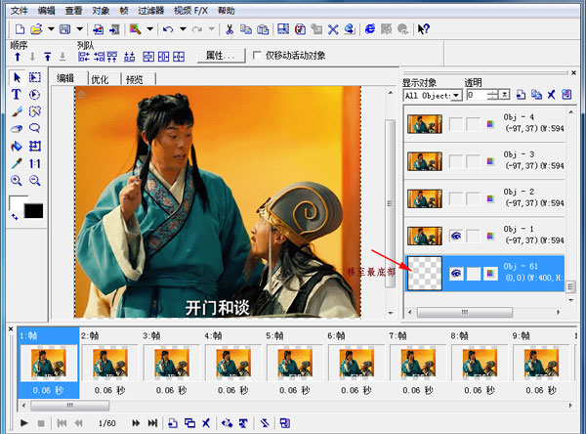The image size is (586, 434).
Task: Click the transparency spinner arrows
Action: pyautogui.click(x=493, y=95)
